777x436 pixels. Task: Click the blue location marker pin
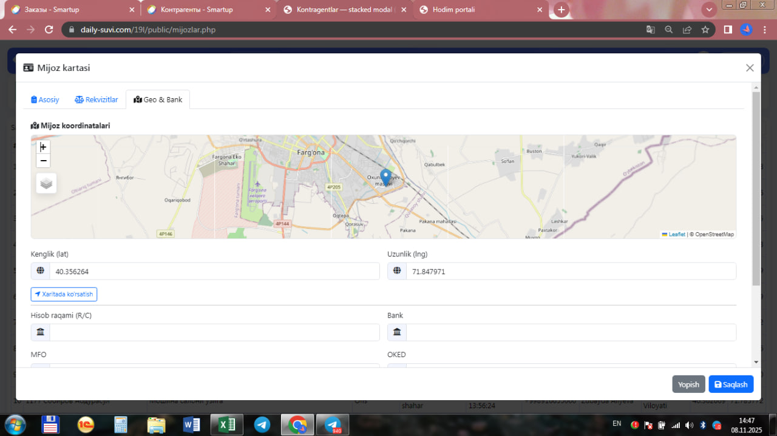(385, 177)
